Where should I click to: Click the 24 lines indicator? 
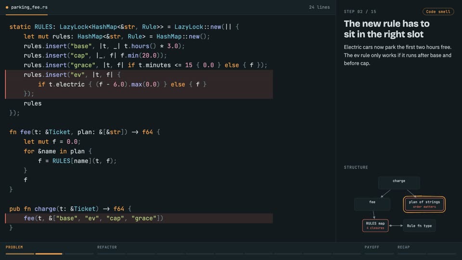pyautogui.click(x=319, y=7)
